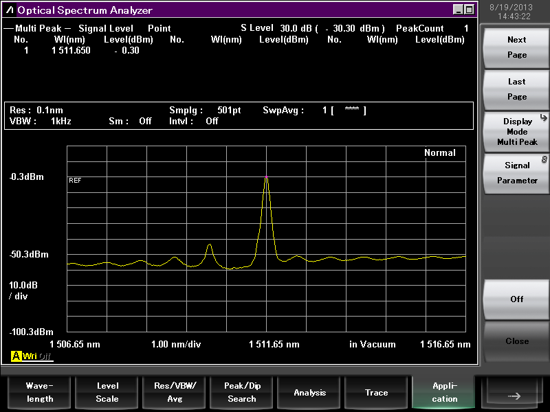The width and height of the screenshot is (550, 412).
Task: Click the PeakCount label
Action: coord(419,28)
